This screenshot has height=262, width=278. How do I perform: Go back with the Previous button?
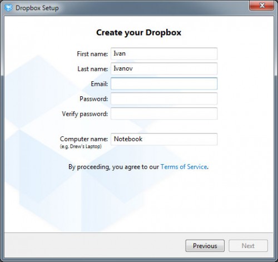(205, 246)
